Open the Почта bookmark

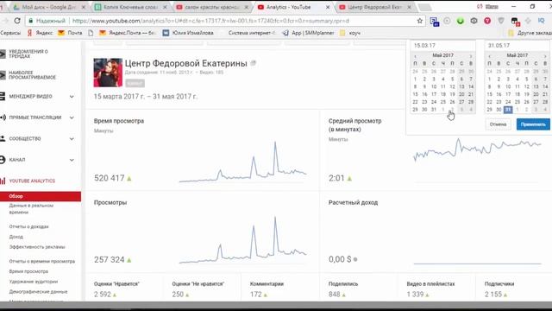[70, 33]
